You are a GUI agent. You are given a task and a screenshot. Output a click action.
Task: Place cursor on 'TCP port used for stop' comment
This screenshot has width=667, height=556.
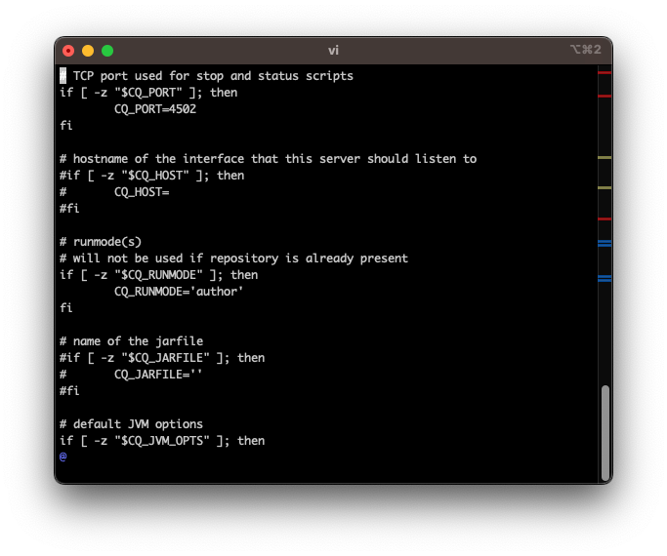[207, 76]
